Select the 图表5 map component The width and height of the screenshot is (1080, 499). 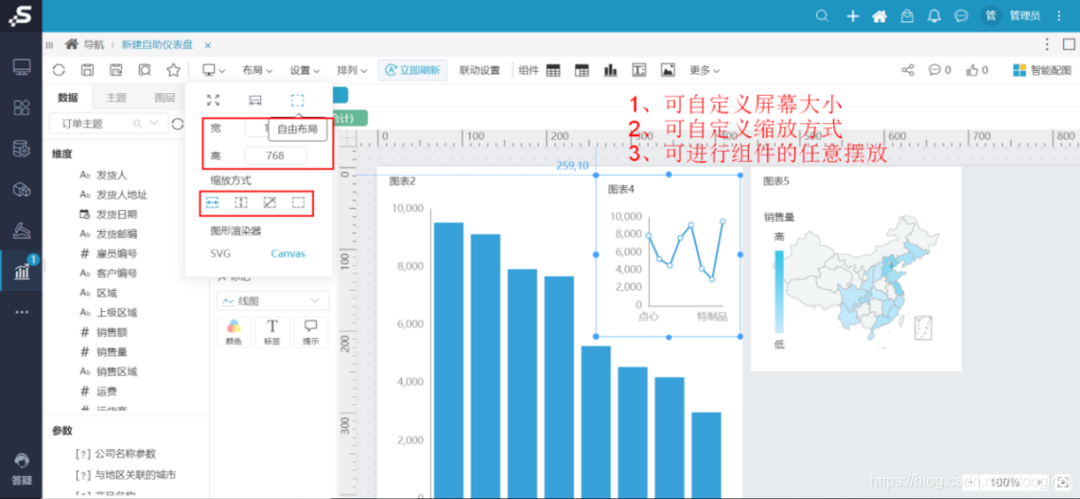855,269
